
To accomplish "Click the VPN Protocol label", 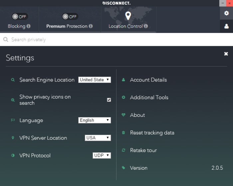I will [35, 155].
